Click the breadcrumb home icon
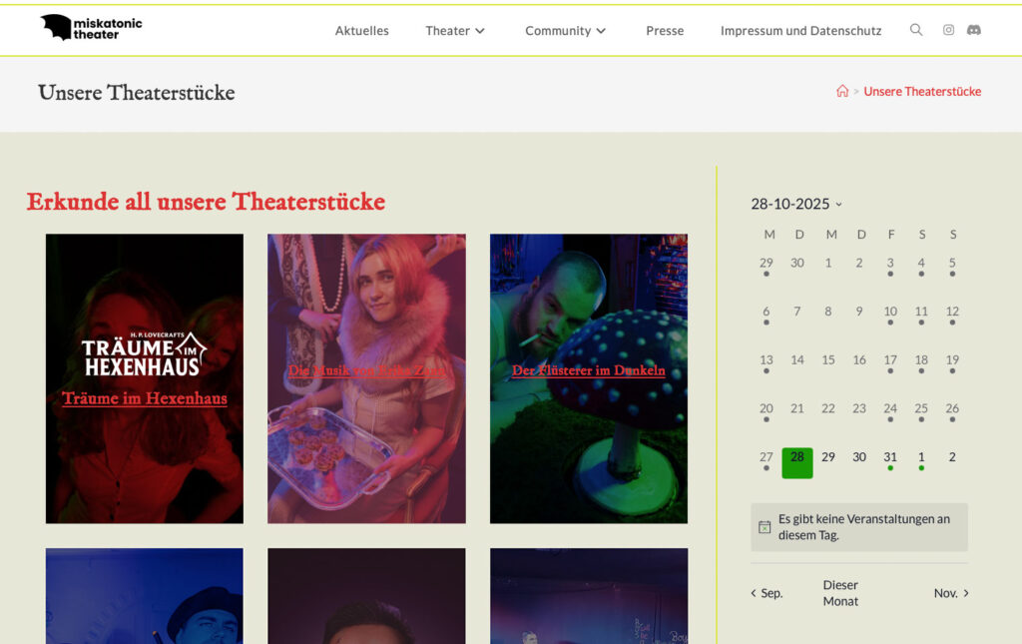Image resolution: width=1022 pixels, height=644 pixels. click(x=842, y=91)
